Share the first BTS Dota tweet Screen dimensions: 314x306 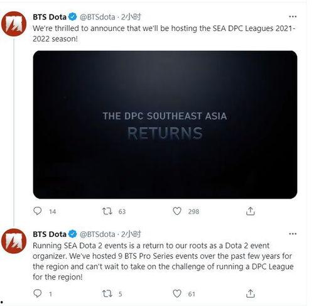[x=251, y=211]
